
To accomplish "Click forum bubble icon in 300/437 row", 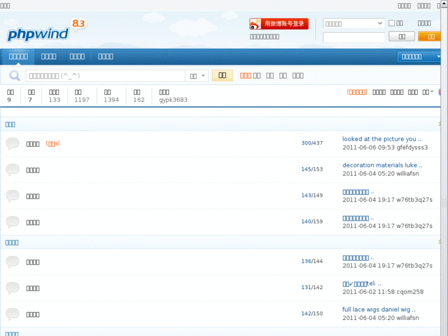I will click(12, 143).
